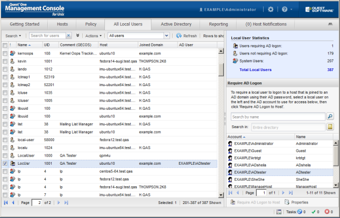Image resolution: width=340 pixels, height=218 pixels.
Task: Switch to Active Directory tab
Action: 176,24
